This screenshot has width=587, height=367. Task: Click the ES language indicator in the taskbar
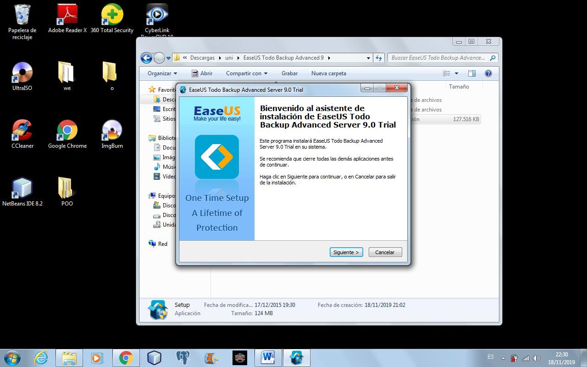pos(490,357)
